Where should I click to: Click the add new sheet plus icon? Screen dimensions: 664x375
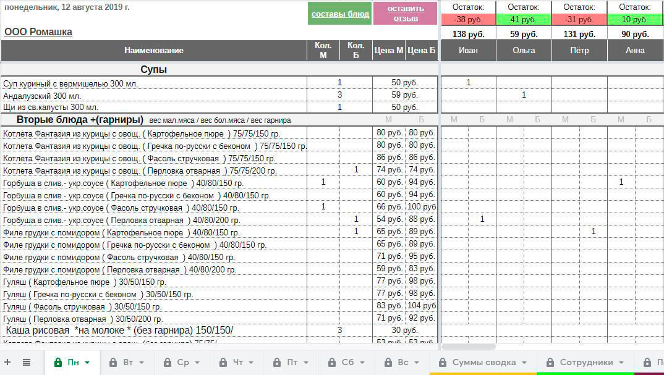[x=7, y=363]
